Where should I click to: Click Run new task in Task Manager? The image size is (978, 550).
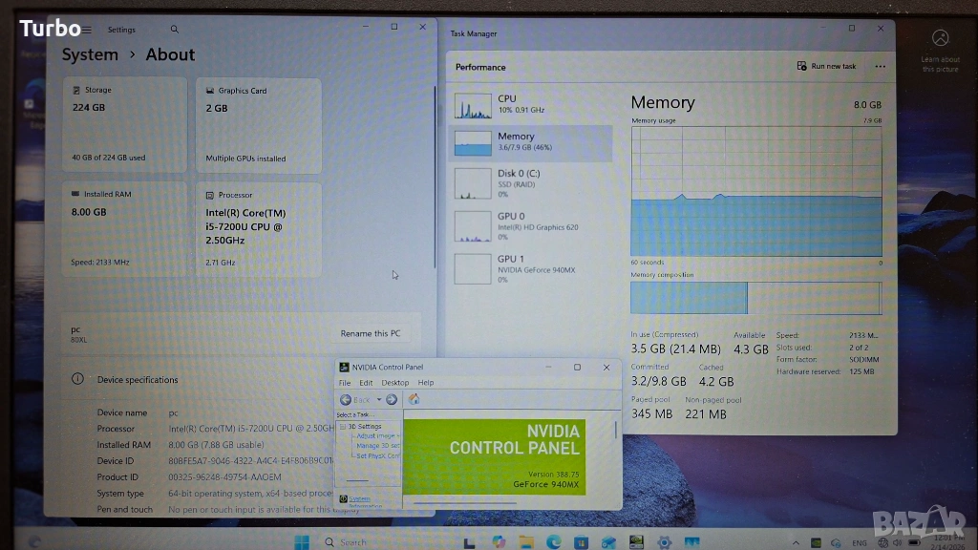(826, 66)
